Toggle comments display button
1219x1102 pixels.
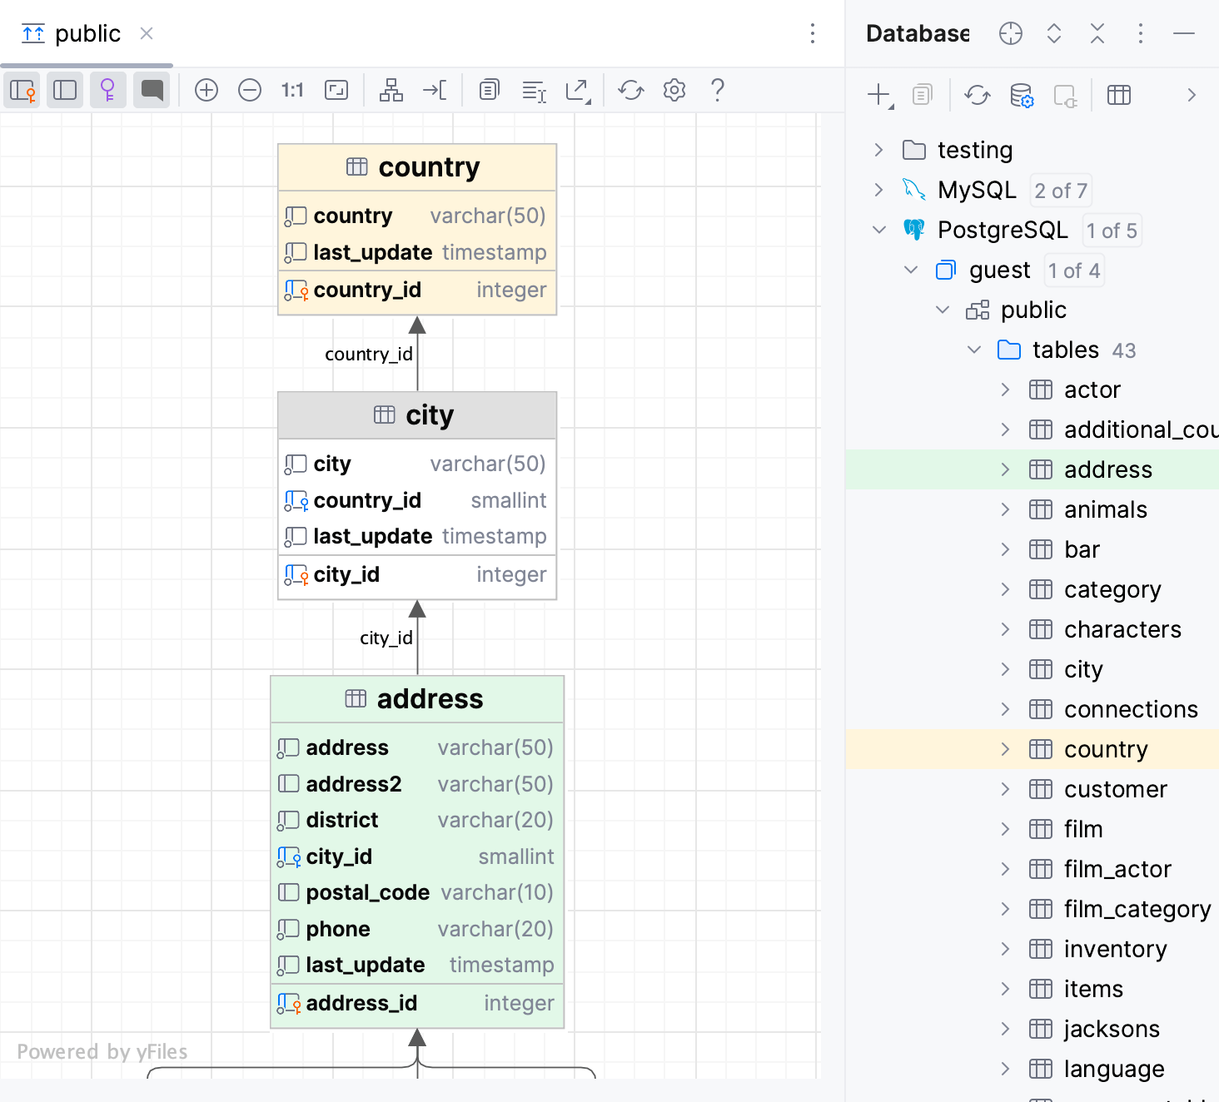click(x=152, y=90)
